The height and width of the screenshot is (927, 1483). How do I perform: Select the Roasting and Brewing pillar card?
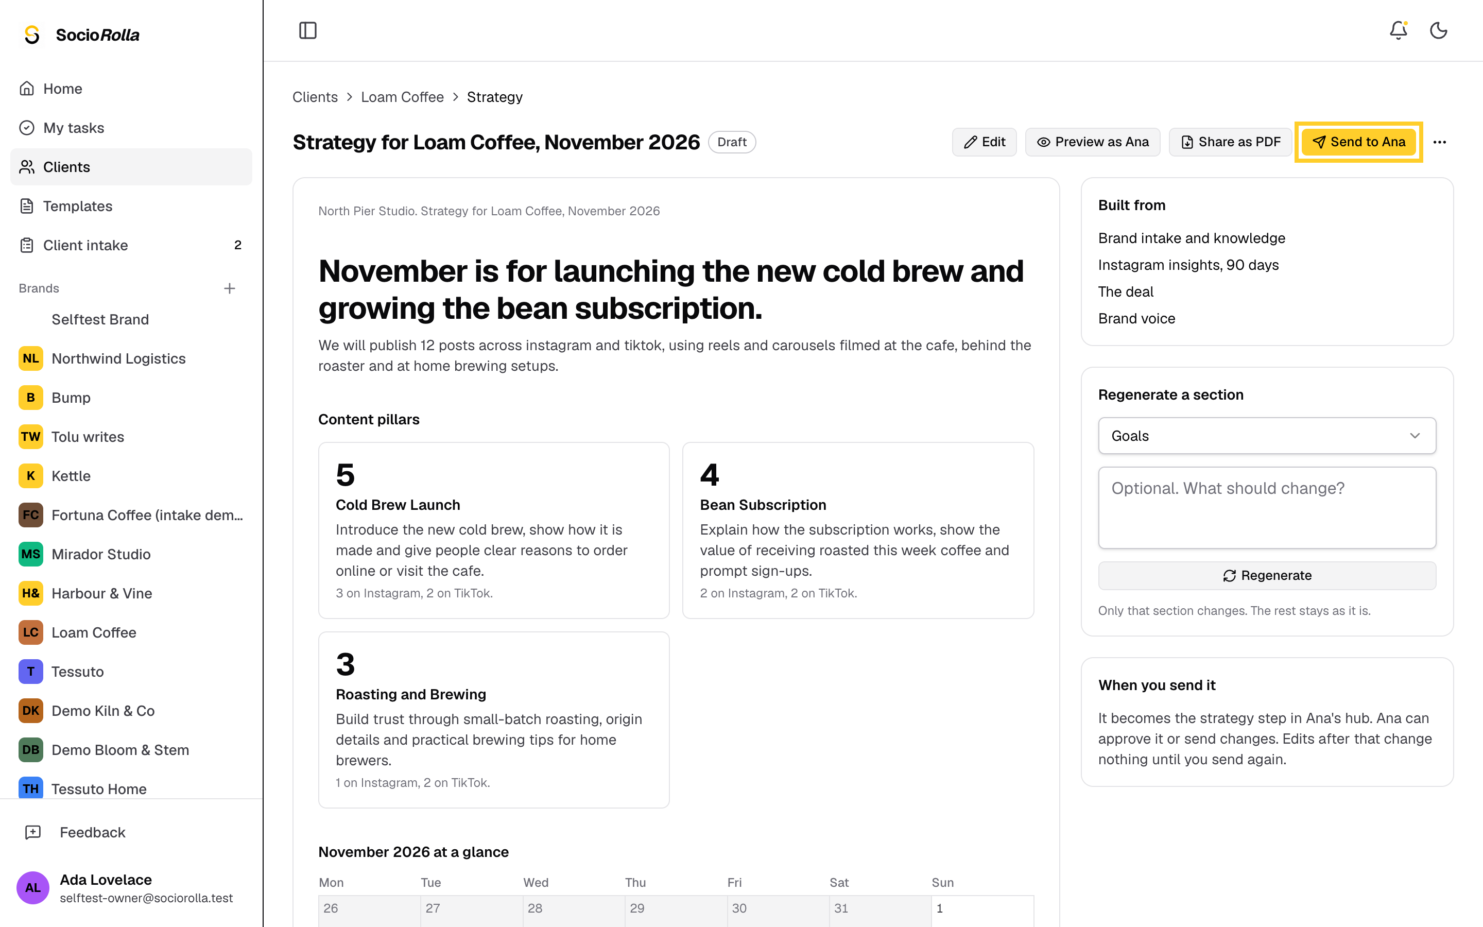[x=493, y=720]
